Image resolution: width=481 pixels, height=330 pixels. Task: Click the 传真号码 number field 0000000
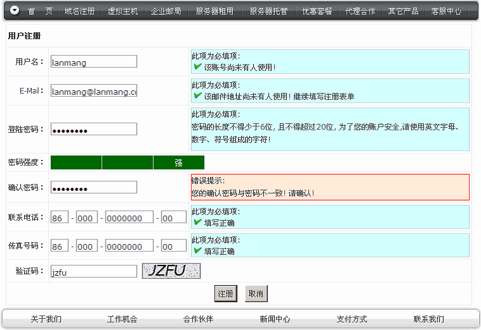point(130,246)
